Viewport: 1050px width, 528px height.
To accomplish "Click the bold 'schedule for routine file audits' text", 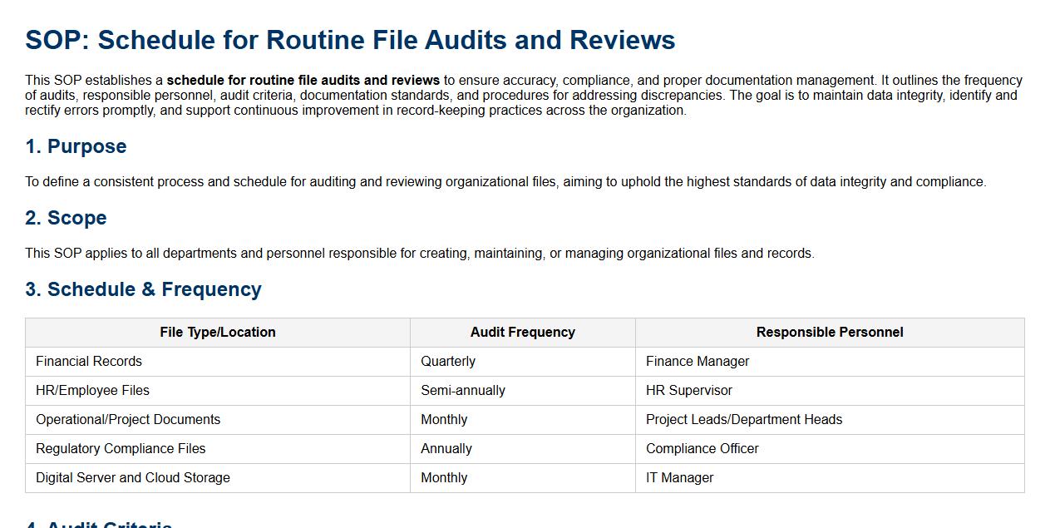I will (303, 81).
